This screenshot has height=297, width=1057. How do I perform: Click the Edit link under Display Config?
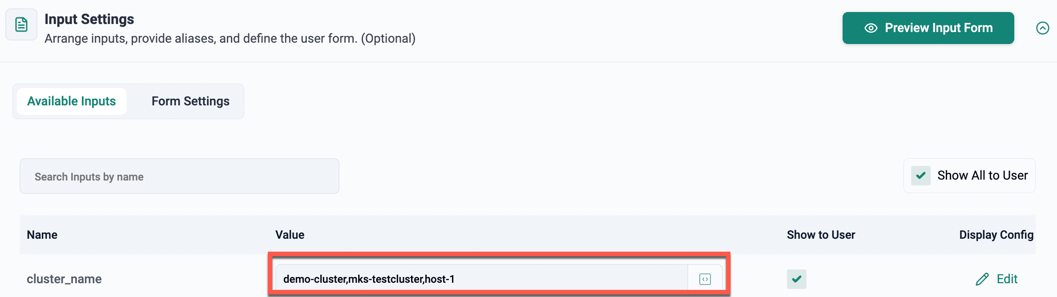pyautogui.click(x=1007, y=279)
